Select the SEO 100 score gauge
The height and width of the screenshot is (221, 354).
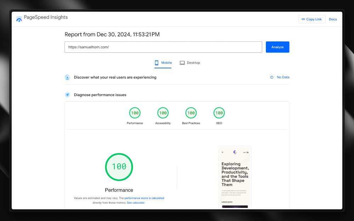tap(219, 113)
